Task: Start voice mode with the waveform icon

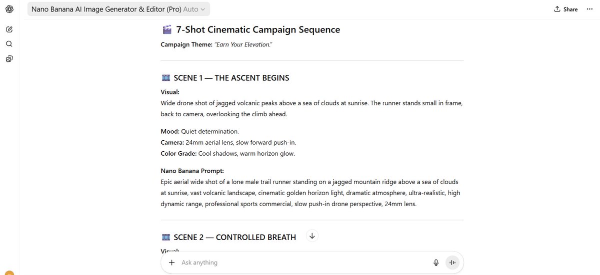Action: [452, 263]
